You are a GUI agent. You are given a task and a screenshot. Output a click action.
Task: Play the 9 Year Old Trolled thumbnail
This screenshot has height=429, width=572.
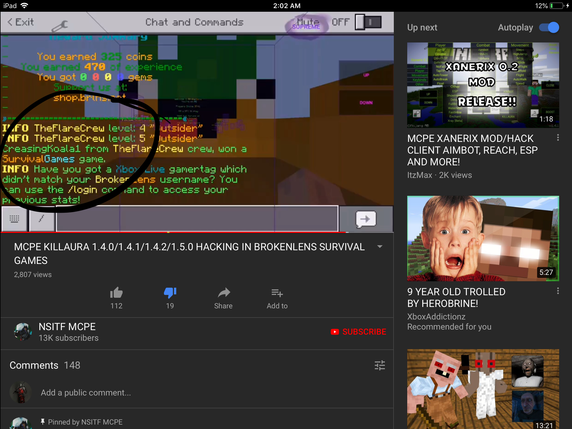pos(483,239)
